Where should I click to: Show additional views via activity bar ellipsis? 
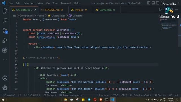point(5,60)
